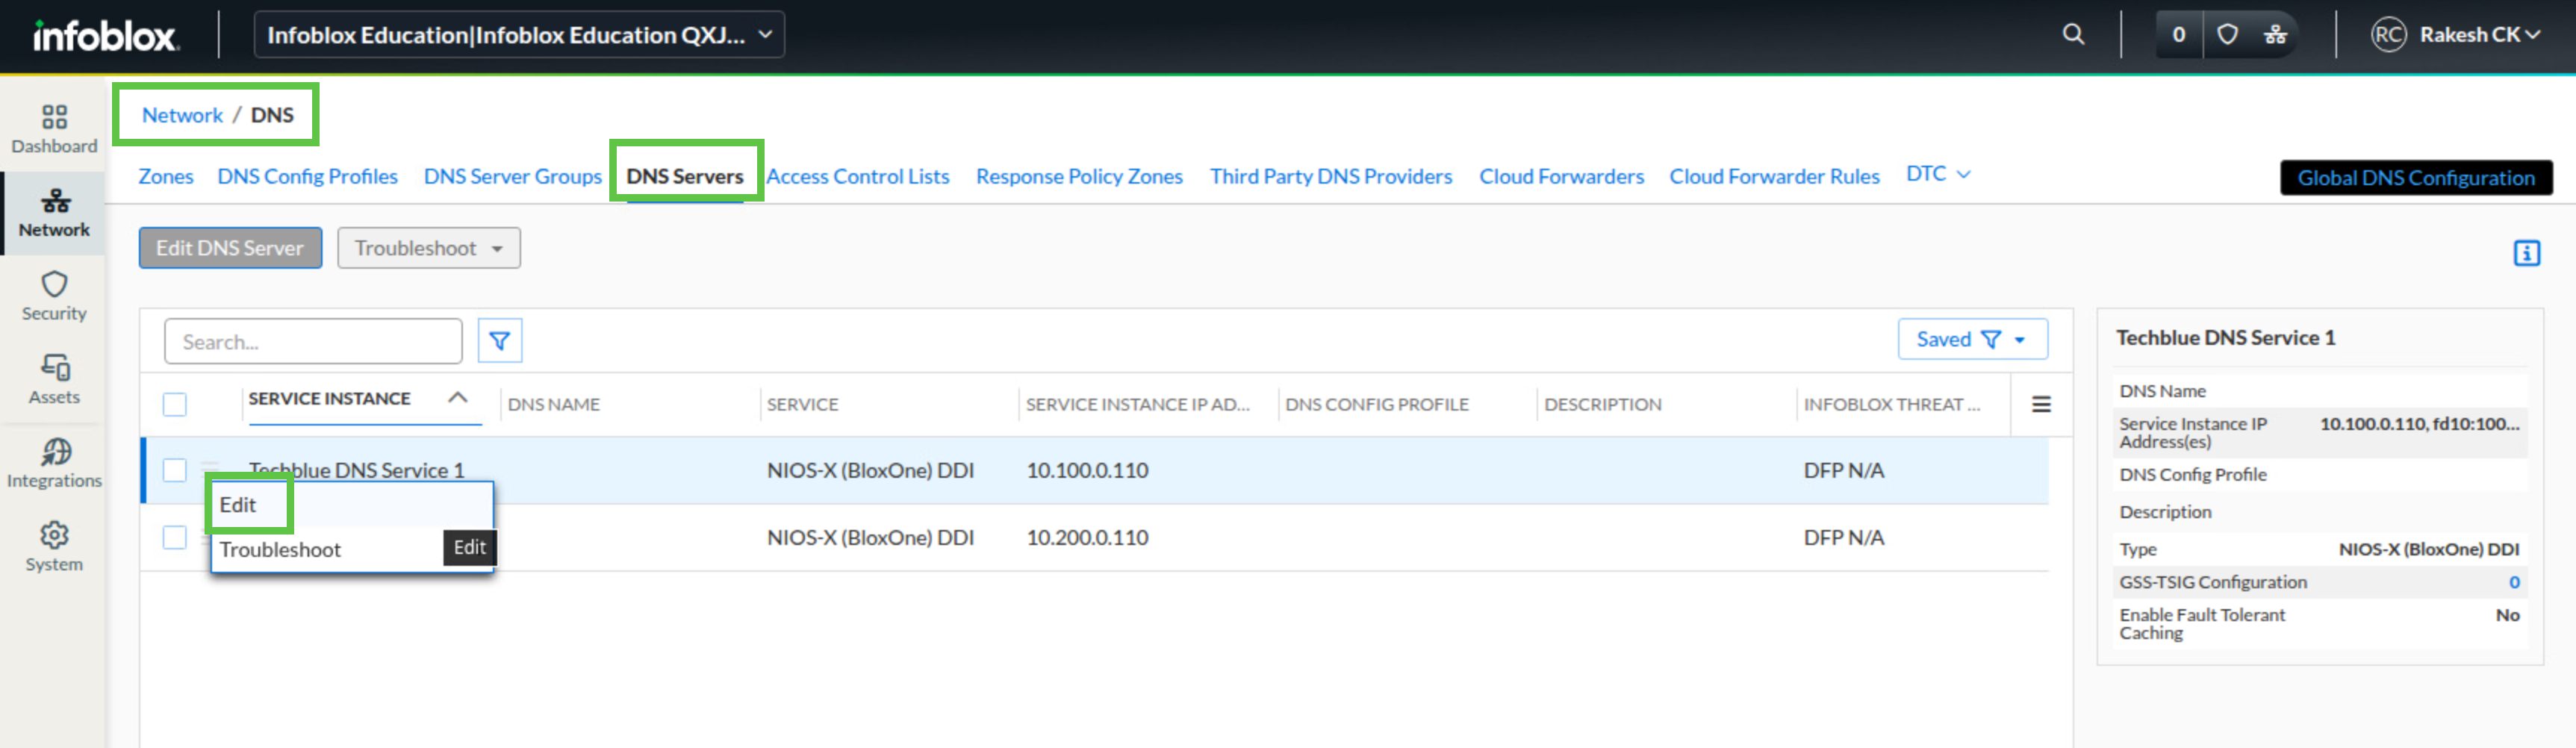This screenshot has width=2576, height=748.
Task: Expand the DTC tab dropdown
Action: (x=1938, y=174)
